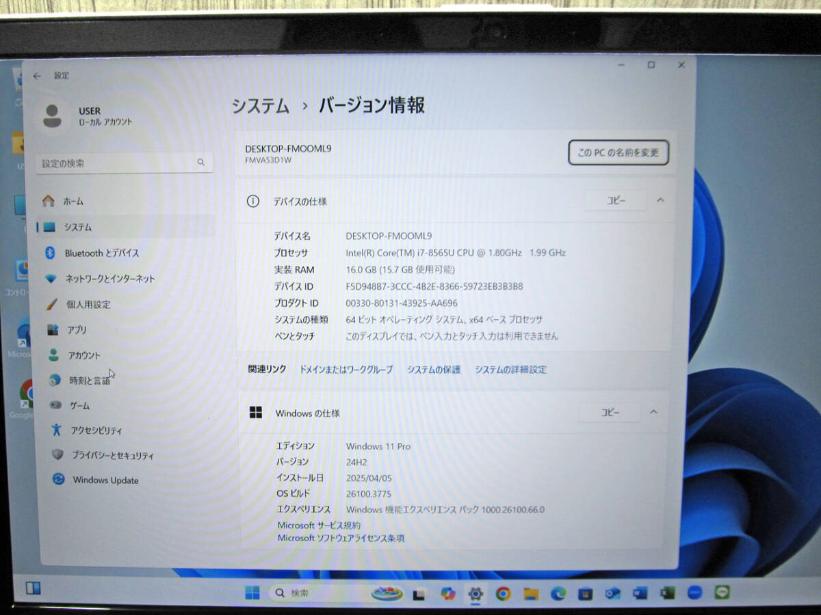
Task: Open File Explorer from the taskbar
Action: pos(531,593)
